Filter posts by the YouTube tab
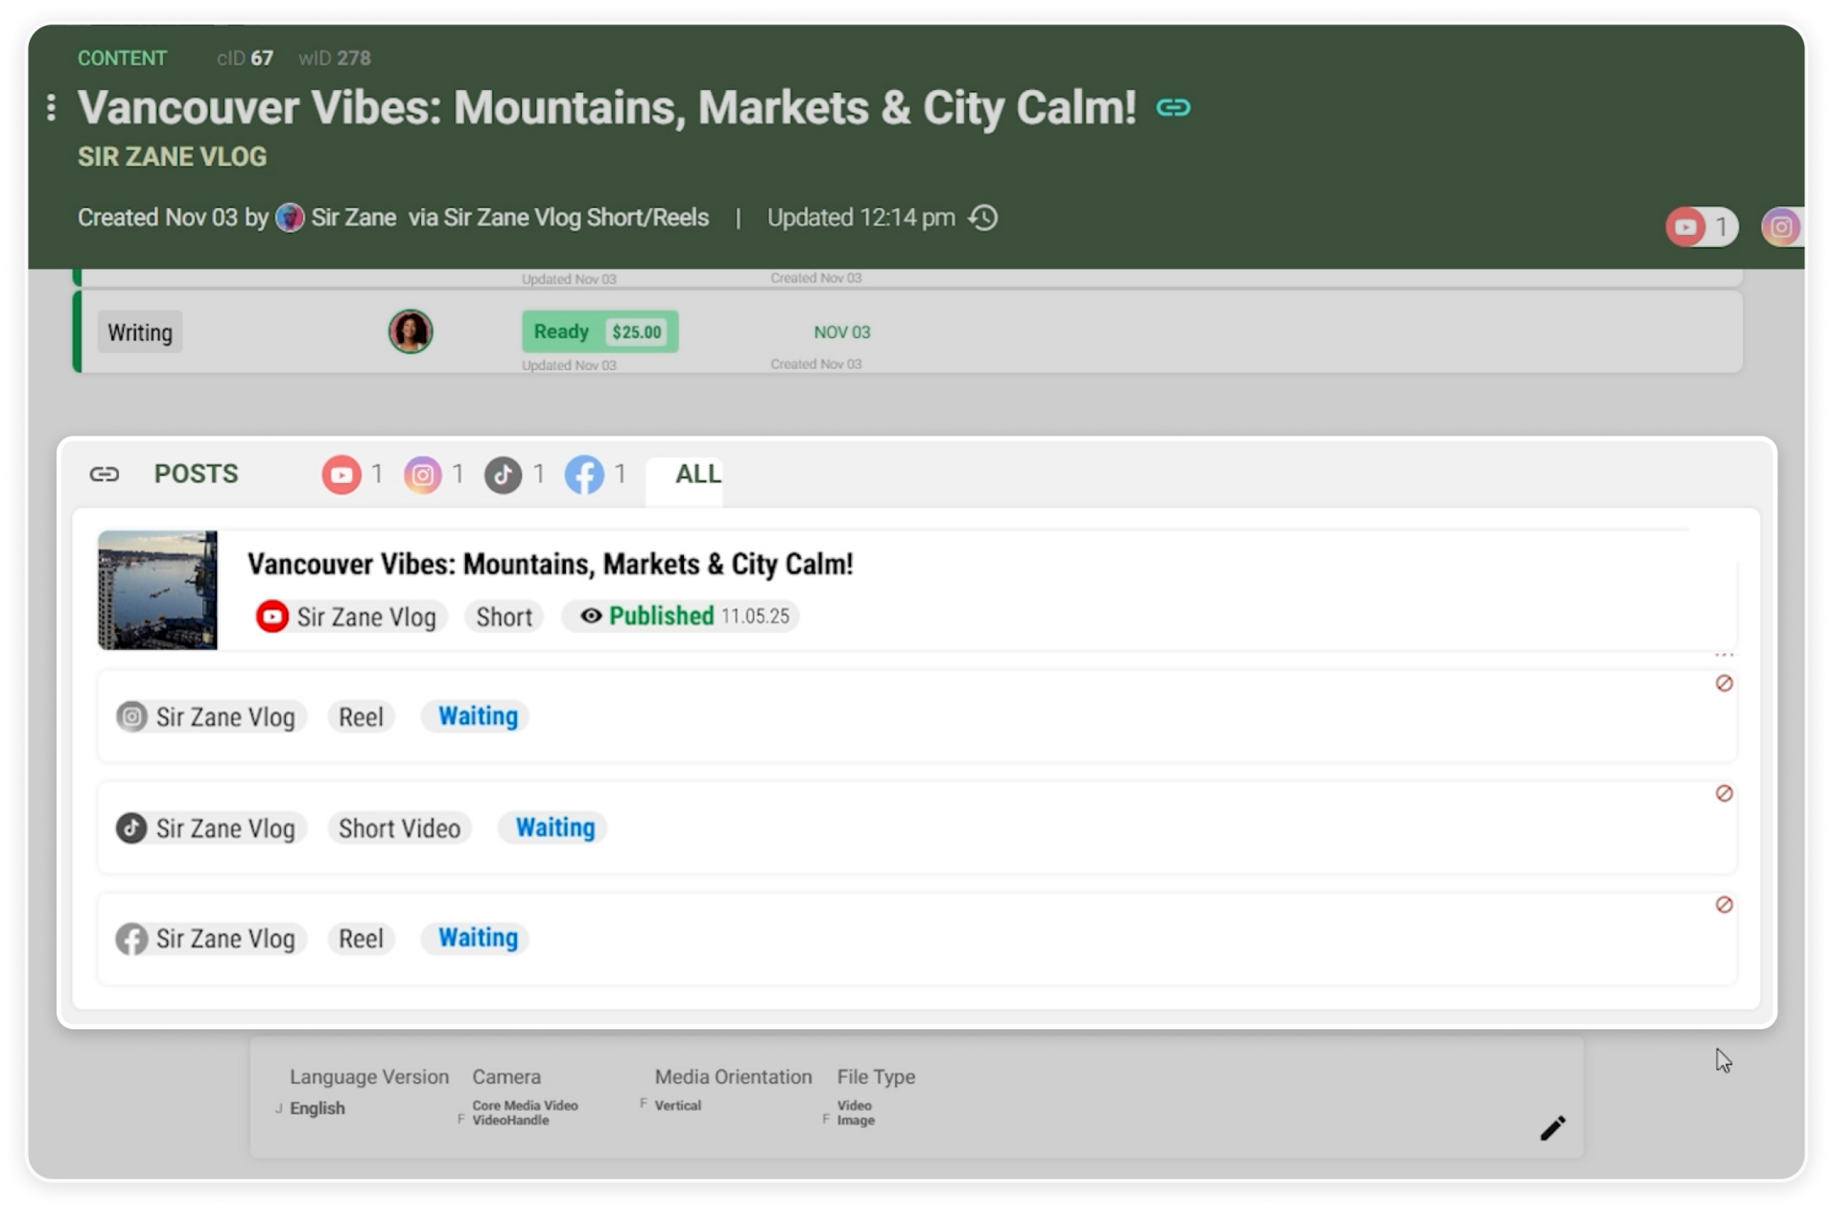The image size is (1833, 1211). pyautogui.click(x=342, y=474)
